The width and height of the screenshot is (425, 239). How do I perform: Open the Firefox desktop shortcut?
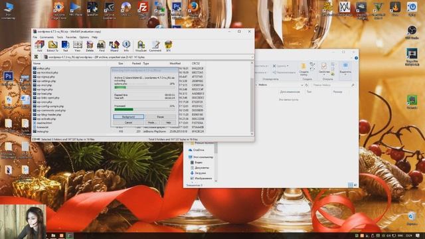click(193, 9)
